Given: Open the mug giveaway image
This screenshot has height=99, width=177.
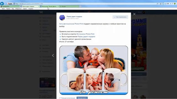Looking at the screenshot, I should [94, 70].
